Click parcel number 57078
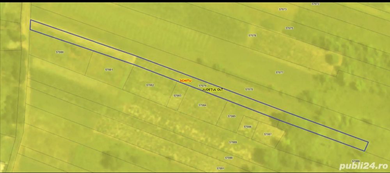 coord(249,89)
